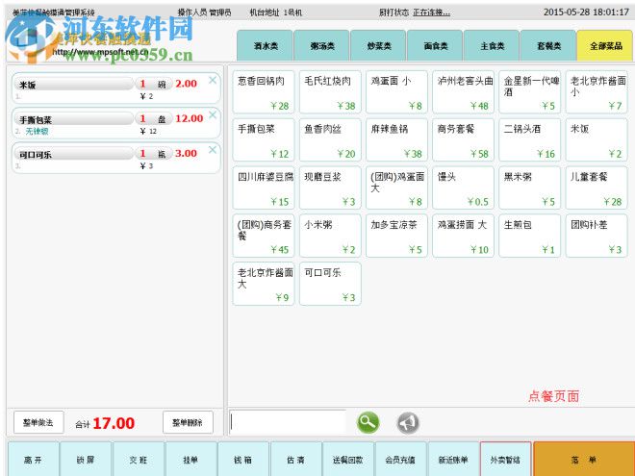The height and width of the screenshot is (476, 635).
Task: Click the quantity 1 碗 field for 米饭
Action: [x=154, y=85]
